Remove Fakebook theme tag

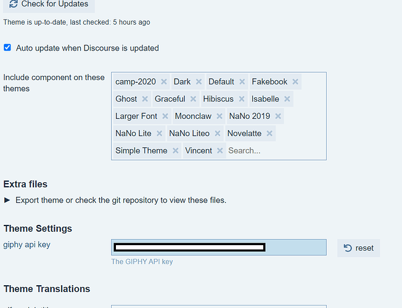[295, 82]
